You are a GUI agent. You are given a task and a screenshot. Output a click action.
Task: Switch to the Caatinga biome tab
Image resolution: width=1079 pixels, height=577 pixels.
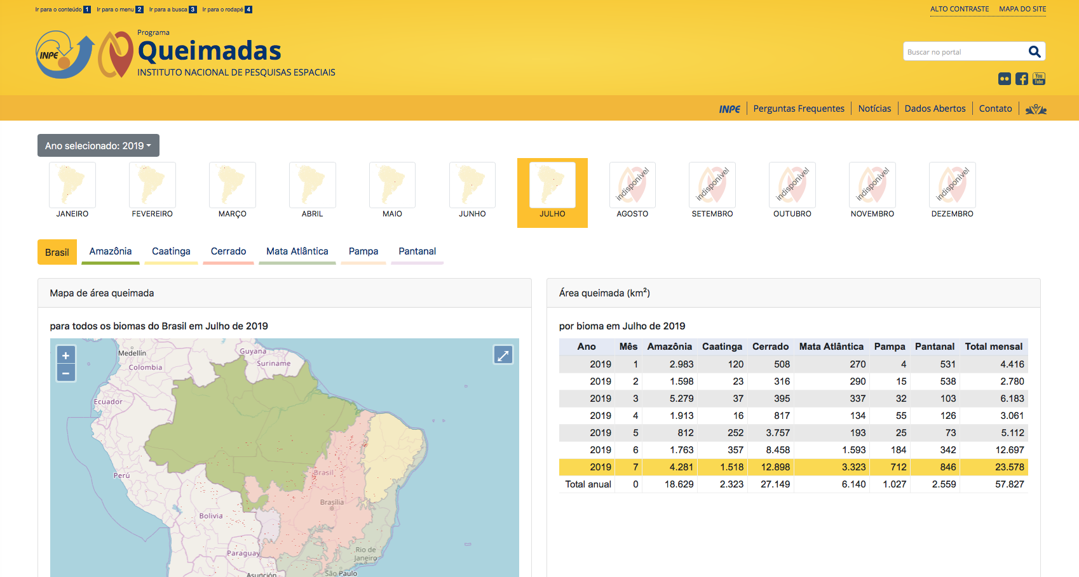tap(171, 251)
